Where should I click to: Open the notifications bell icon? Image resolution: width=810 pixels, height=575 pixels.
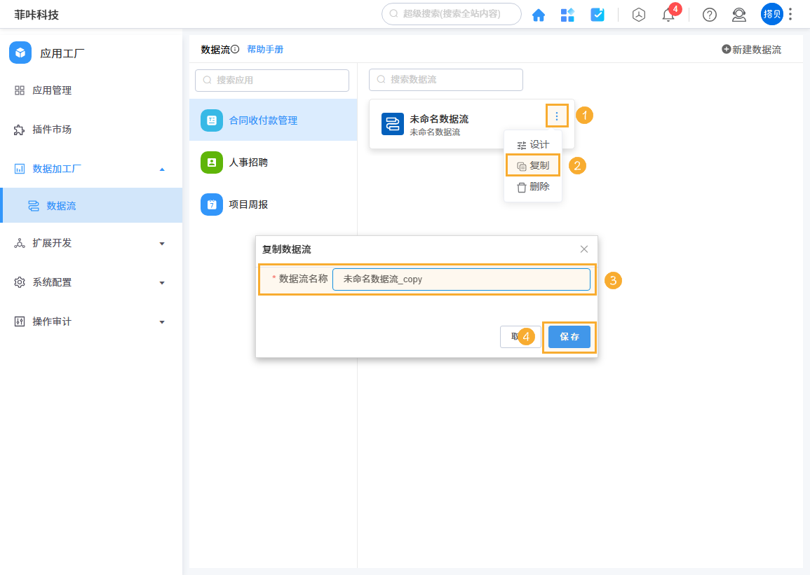[x=668, y=15]
